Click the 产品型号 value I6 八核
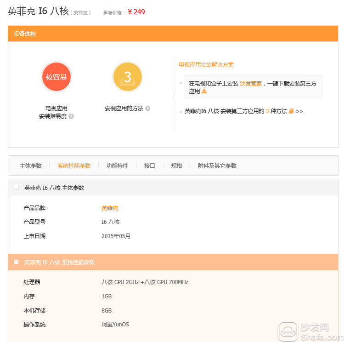The image size is (344, 342). (111, 222)
